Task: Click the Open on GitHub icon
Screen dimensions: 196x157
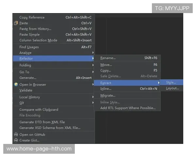Action: click(16, 135)
